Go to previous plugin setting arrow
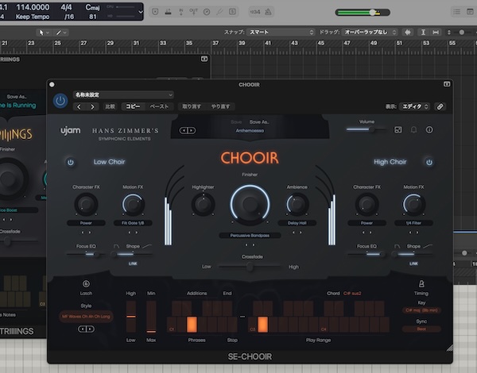 tap(79, 106)
